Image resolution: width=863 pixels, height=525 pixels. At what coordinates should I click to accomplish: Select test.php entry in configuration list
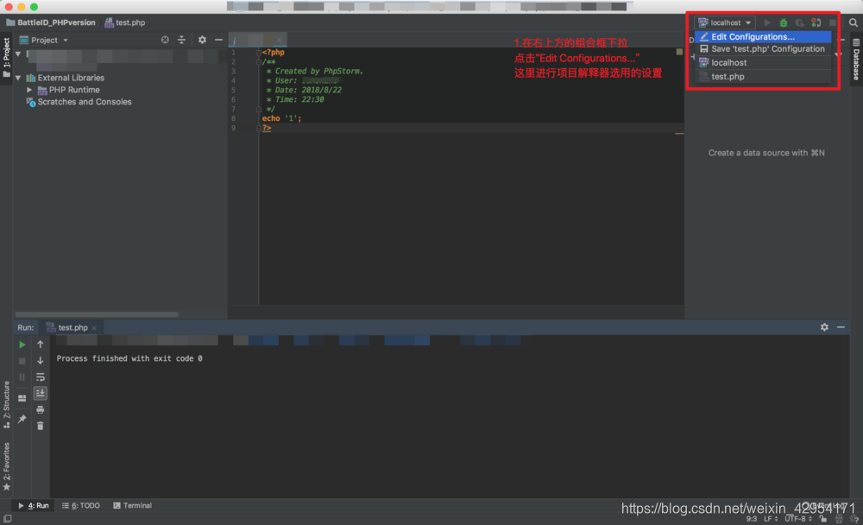(762, 77)
